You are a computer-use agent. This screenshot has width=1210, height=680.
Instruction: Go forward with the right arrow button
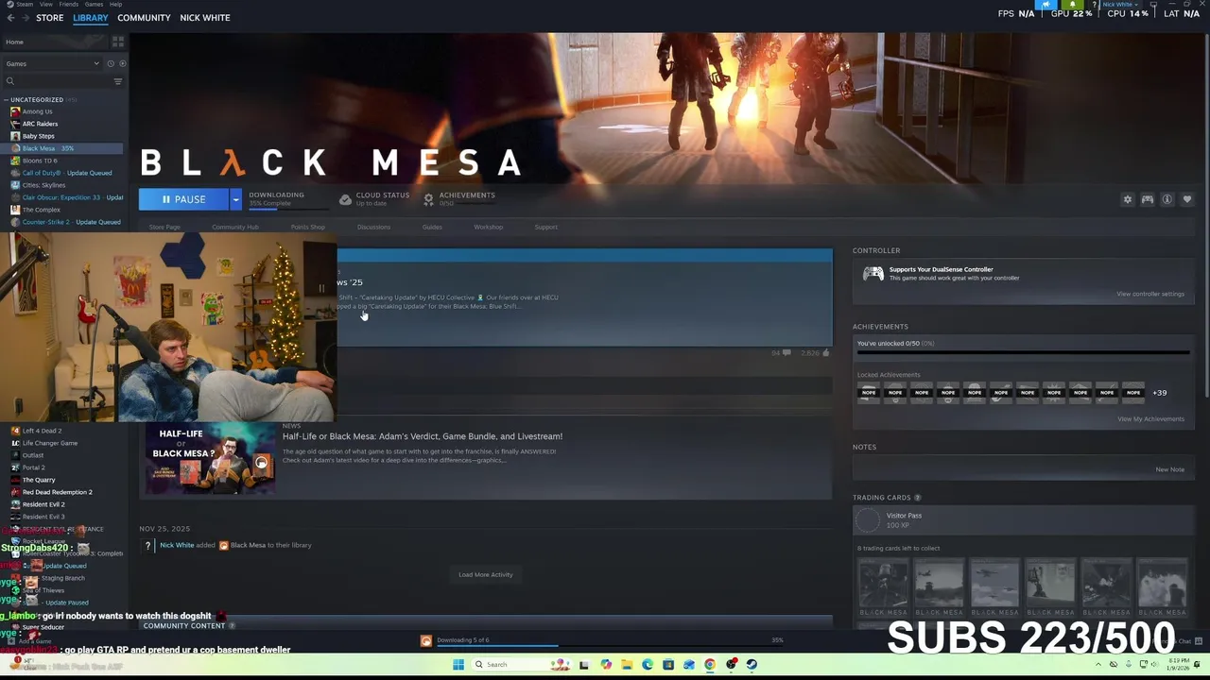coord(25,18)
